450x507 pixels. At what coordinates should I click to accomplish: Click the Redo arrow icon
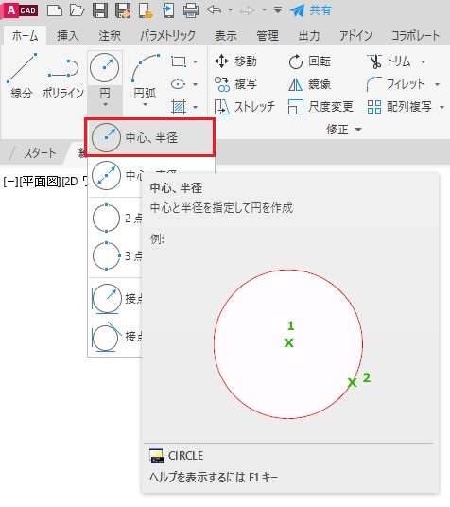coord(248,10)
